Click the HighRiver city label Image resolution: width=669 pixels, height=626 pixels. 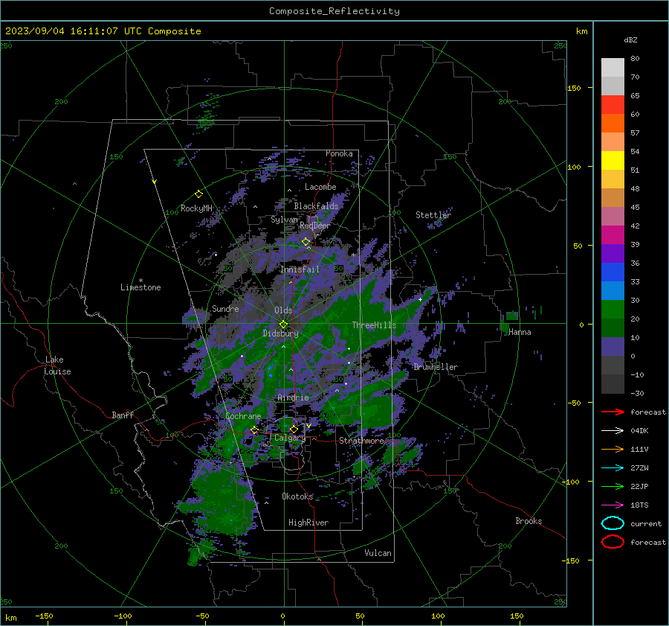point(308,523)
